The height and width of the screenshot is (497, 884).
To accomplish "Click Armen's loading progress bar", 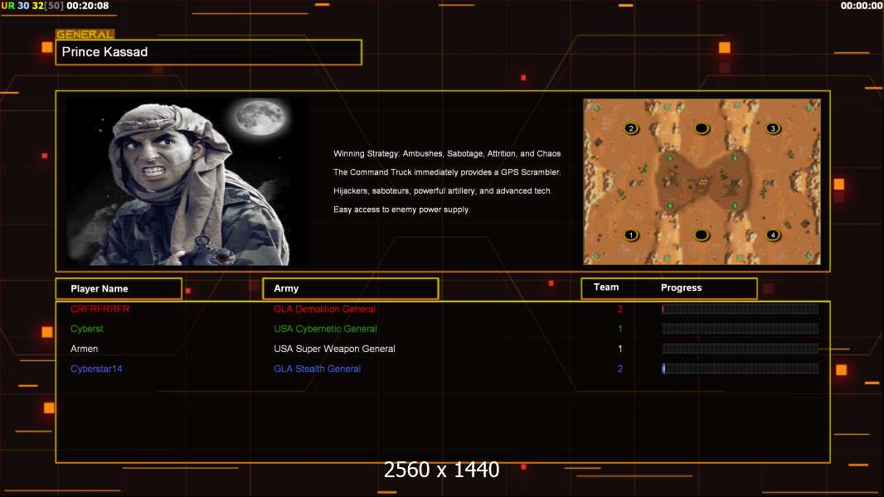I will pyautogui.click(x=740, y=349).
